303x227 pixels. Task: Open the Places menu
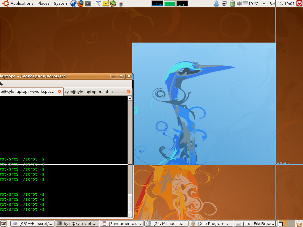pyautogui.click(x=43, y=4)
